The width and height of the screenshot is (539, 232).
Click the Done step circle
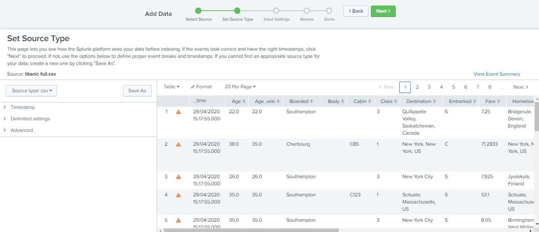pos(329,11)
